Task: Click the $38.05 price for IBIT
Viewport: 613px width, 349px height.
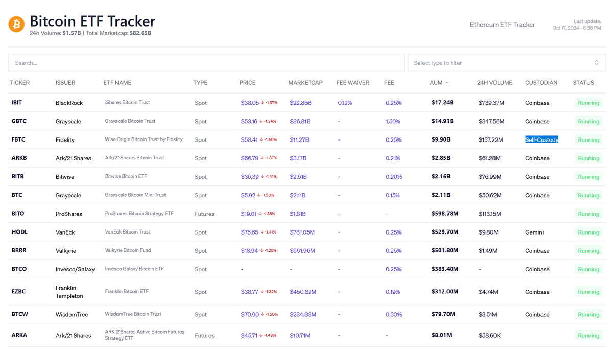Action: pyautogui.click(x=250, y=103)
